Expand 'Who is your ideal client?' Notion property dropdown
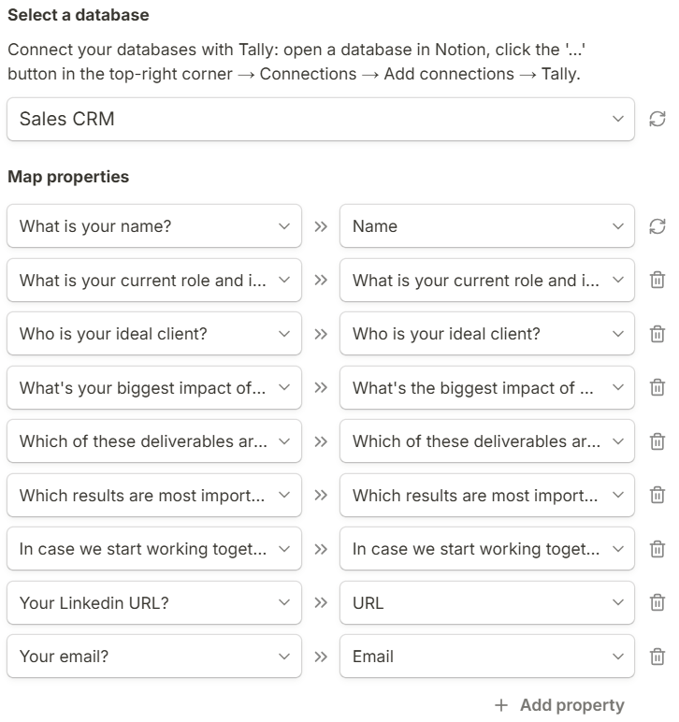 486,334
